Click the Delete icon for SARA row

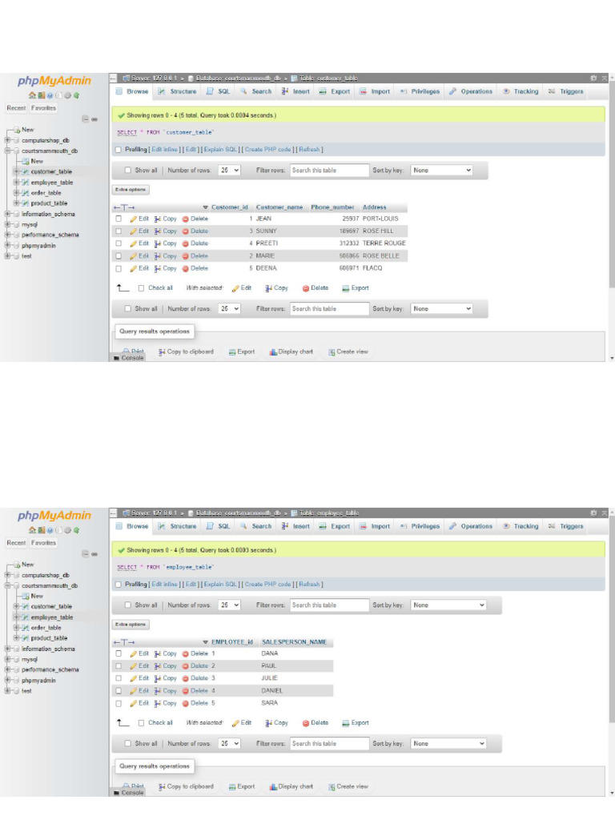click(x=185, y=703)
